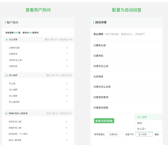Click the 怎么抽 phrasing text
The image size is (168, 145).
(12, 83)
